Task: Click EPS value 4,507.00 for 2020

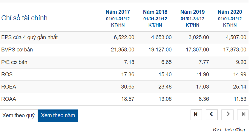Action: point(236,37)
